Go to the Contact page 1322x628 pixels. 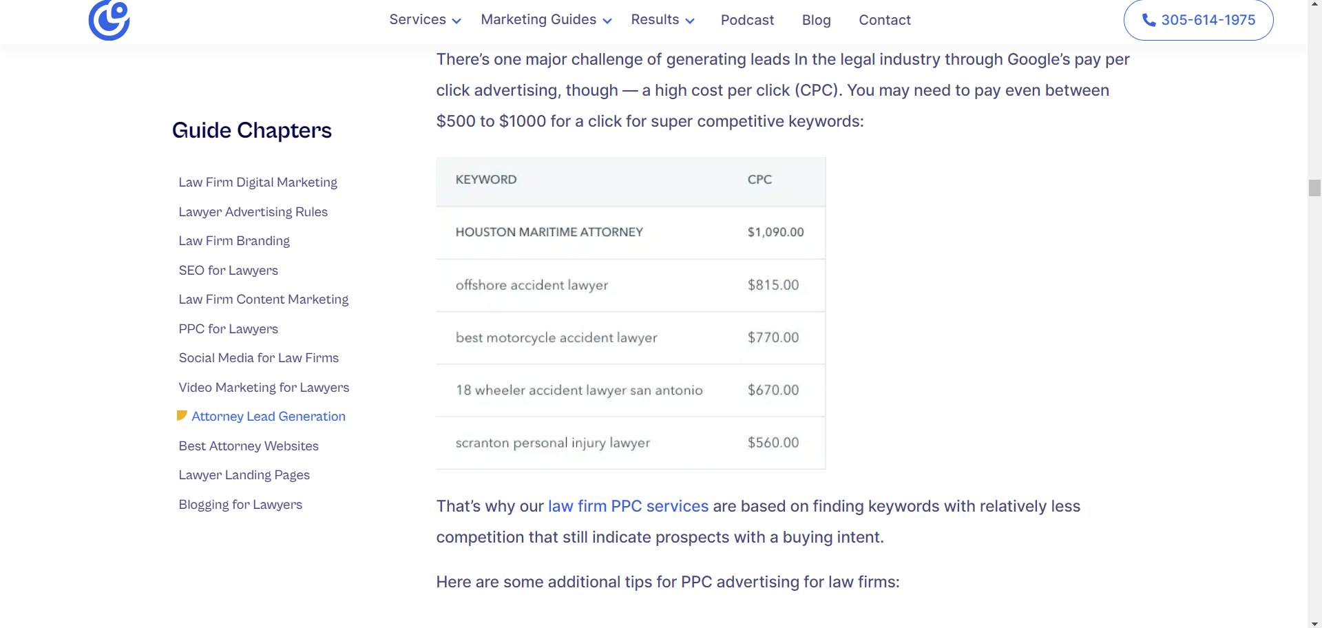[x=884, y=20]
